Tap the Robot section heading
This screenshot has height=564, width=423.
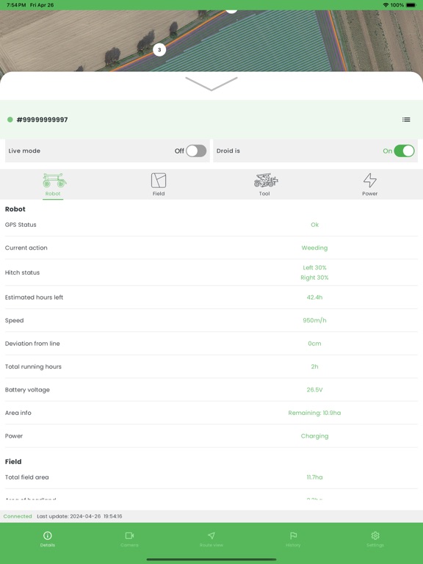click(15, 209)
